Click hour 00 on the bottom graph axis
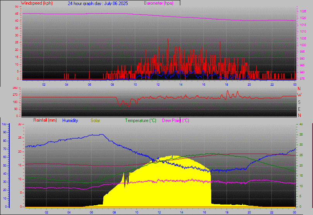This screenshot has height=215, width=313. (x=294, y=212)
